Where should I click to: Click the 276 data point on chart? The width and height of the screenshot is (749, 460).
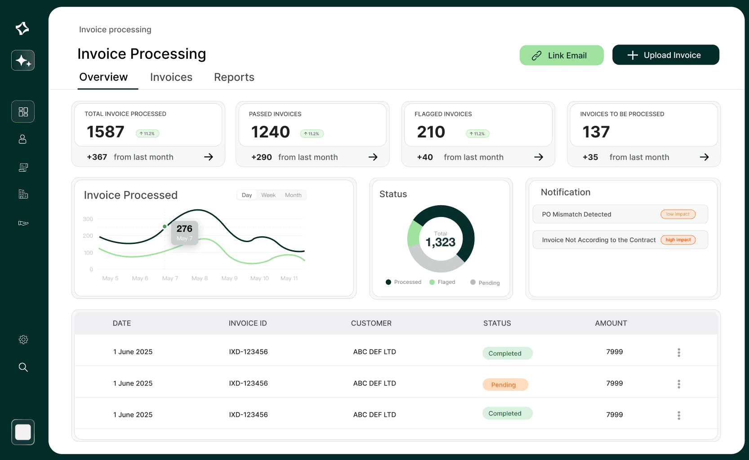pyautogui.click(x=165, y=226)
